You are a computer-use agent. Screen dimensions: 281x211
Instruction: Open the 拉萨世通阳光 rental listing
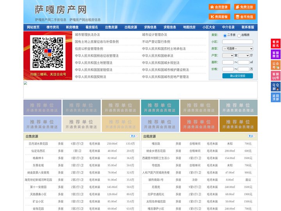pos(156,194)
